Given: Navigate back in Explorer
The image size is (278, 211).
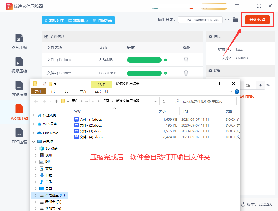Looking at the screenshot, I should point(36,101).
